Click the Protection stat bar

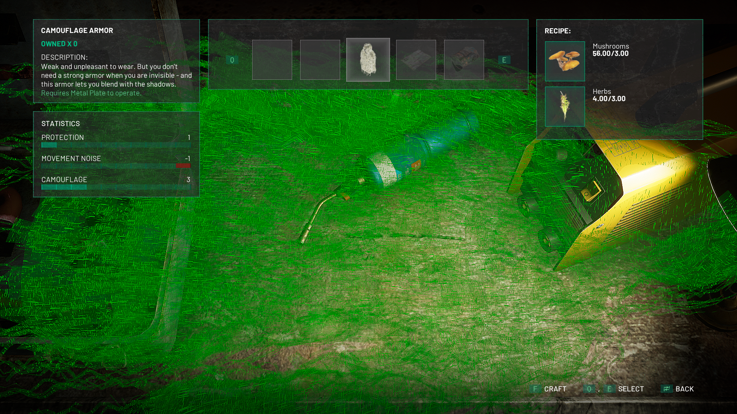point(116,145)
